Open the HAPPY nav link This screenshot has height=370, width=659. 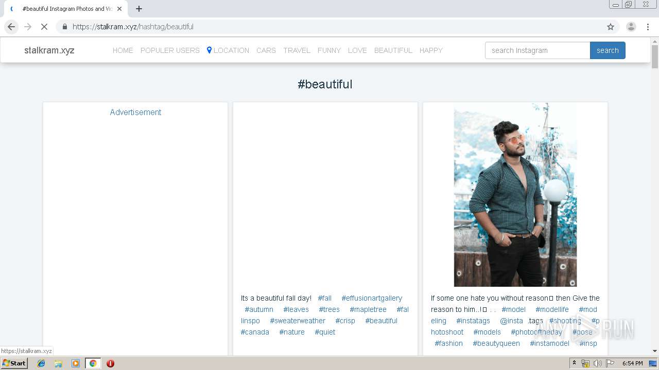click(x=431, y=50)
